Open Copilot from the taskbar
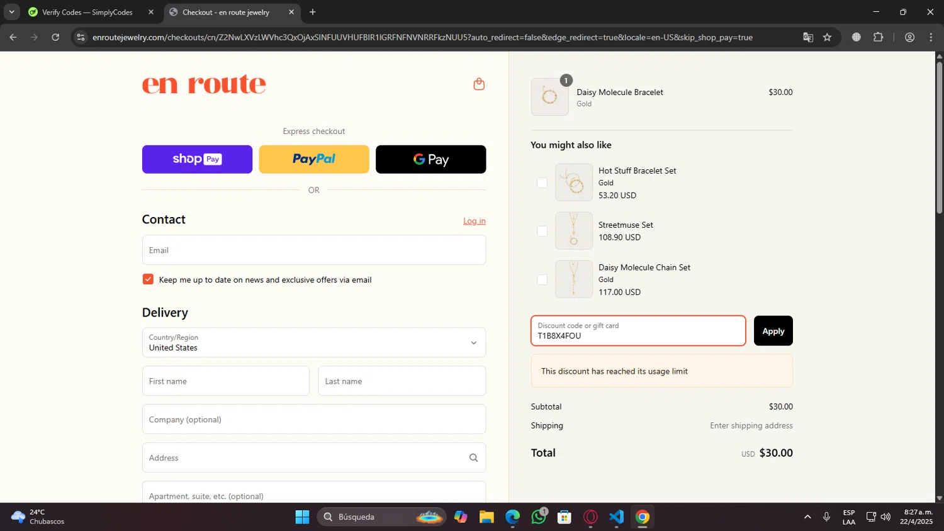 tap(461, 517)
